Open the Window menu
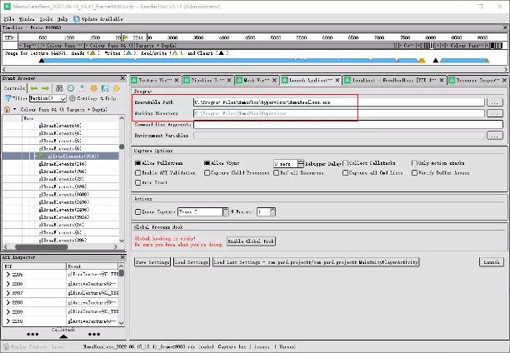Image resolution: width=510 pixels, height=353 pixels. [x=27, y=19]
